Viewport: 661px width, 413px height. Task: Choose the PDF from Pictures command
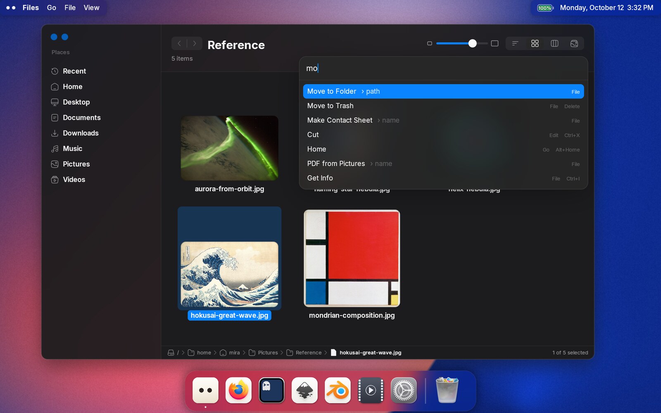point(443,164)
